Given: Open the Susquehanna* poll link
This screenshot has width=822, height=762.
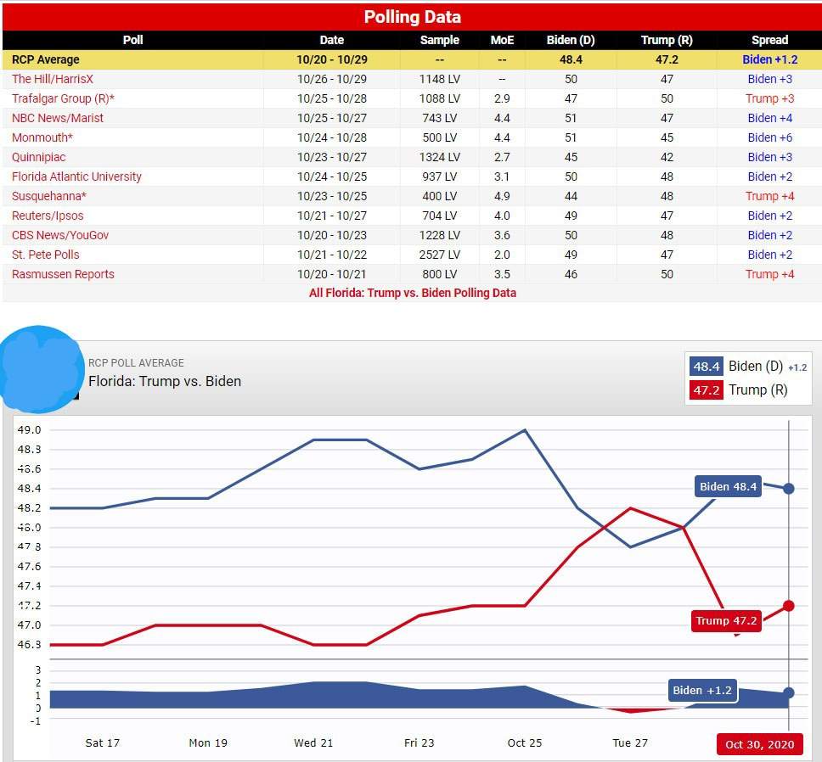Looking at the screenshot, I should click(48, 196).
